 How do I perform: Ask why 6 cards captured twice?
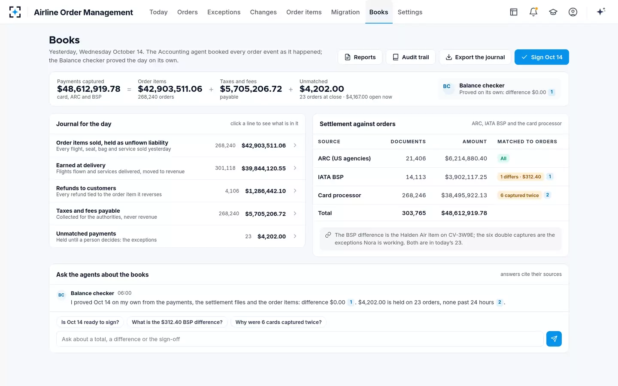coord(279,322)
